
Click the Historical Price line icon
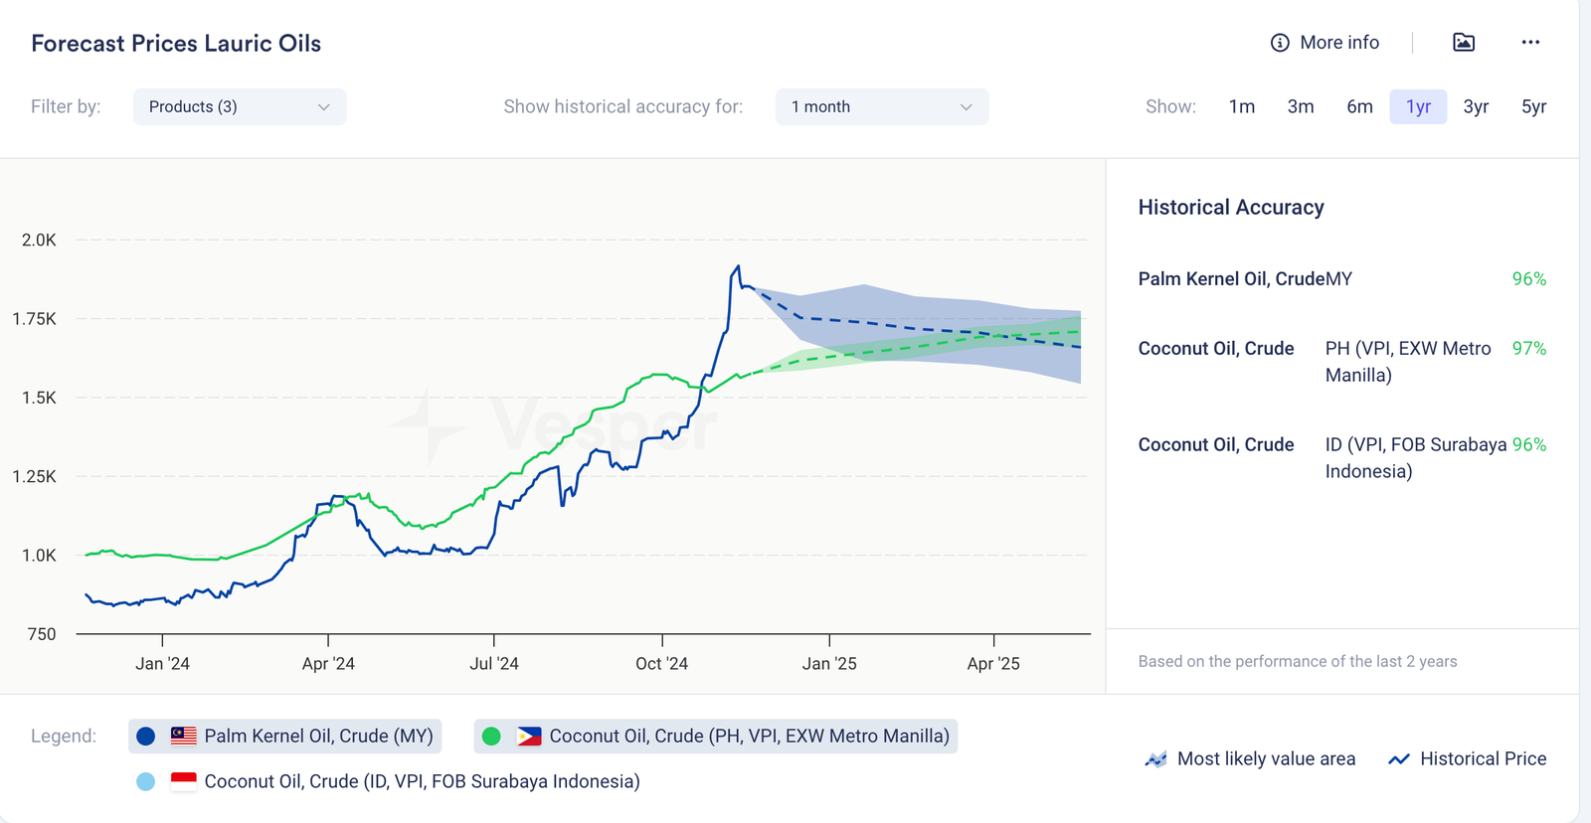(1399, 759)
